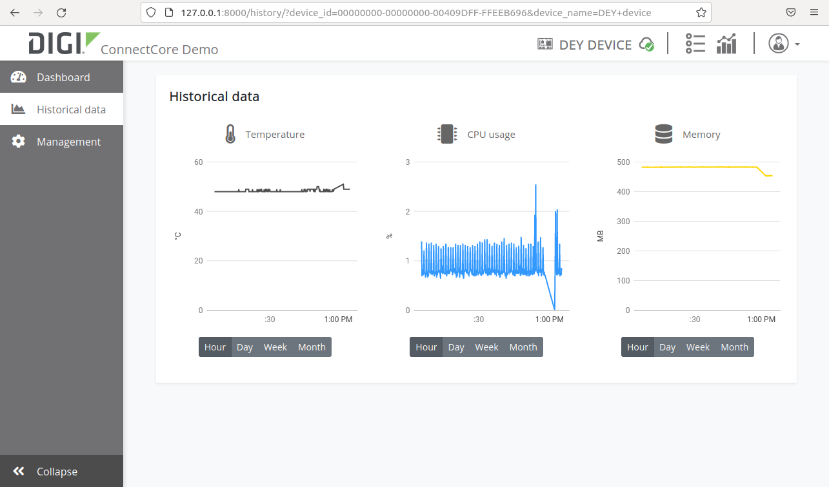Bookmark this page with star icon
829x487 pixels.
pyautogui.click(x=701, y=12)
